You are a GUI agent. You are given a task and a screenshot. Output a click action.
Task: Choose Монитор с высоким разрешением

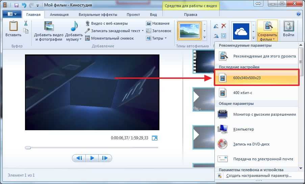(x=256, y=114)
